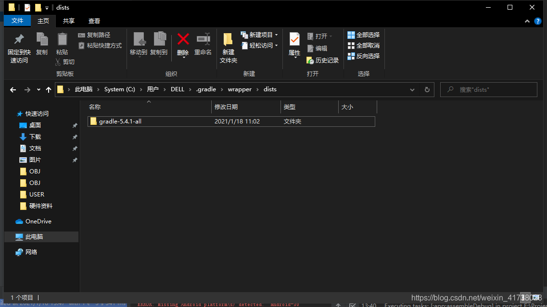This screenshot has width=547, height=307.
Task: Open Documents (文档) in sidebar
Action: click(x=30, y=148)
